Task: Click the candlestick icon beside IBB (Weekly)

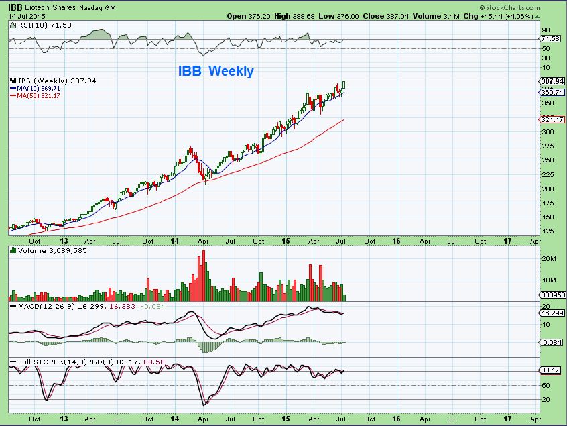Action: (13, 81)
